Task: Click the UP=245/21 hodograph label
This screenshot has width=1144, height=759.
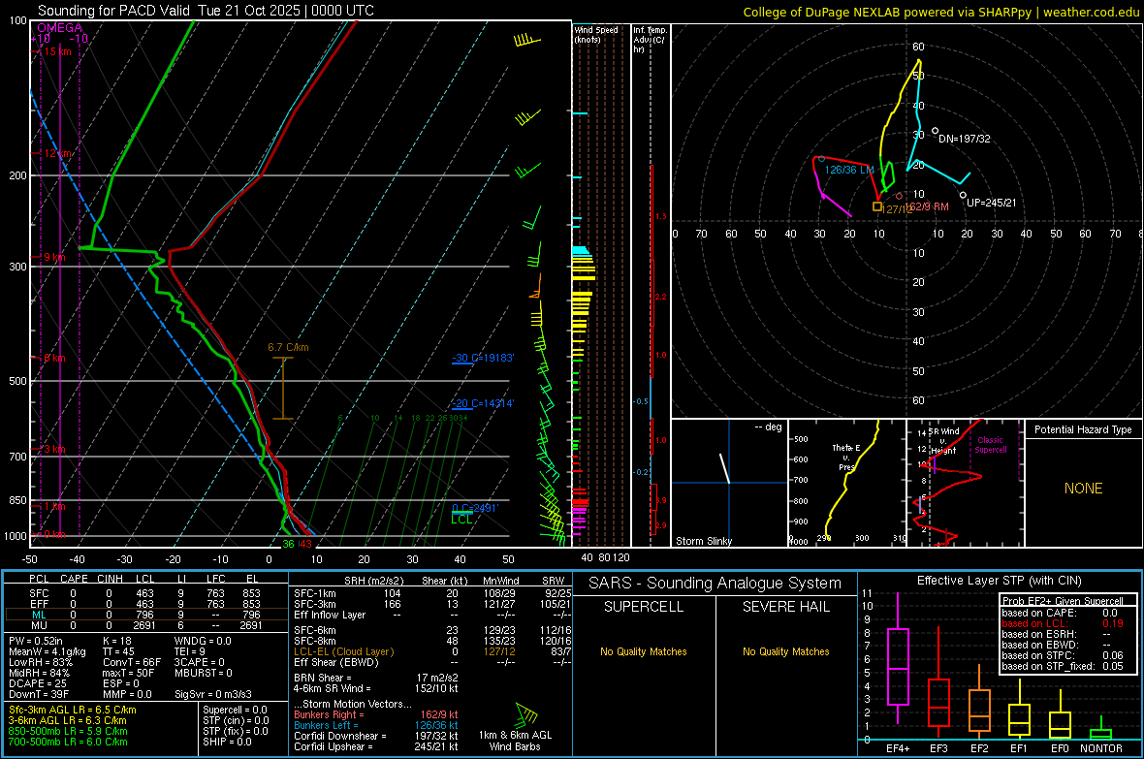Action: point(991,203)
